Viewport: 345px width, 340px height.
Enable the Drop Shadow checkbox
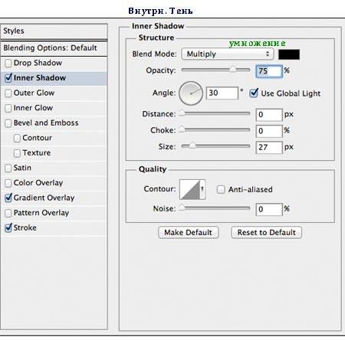8,63
